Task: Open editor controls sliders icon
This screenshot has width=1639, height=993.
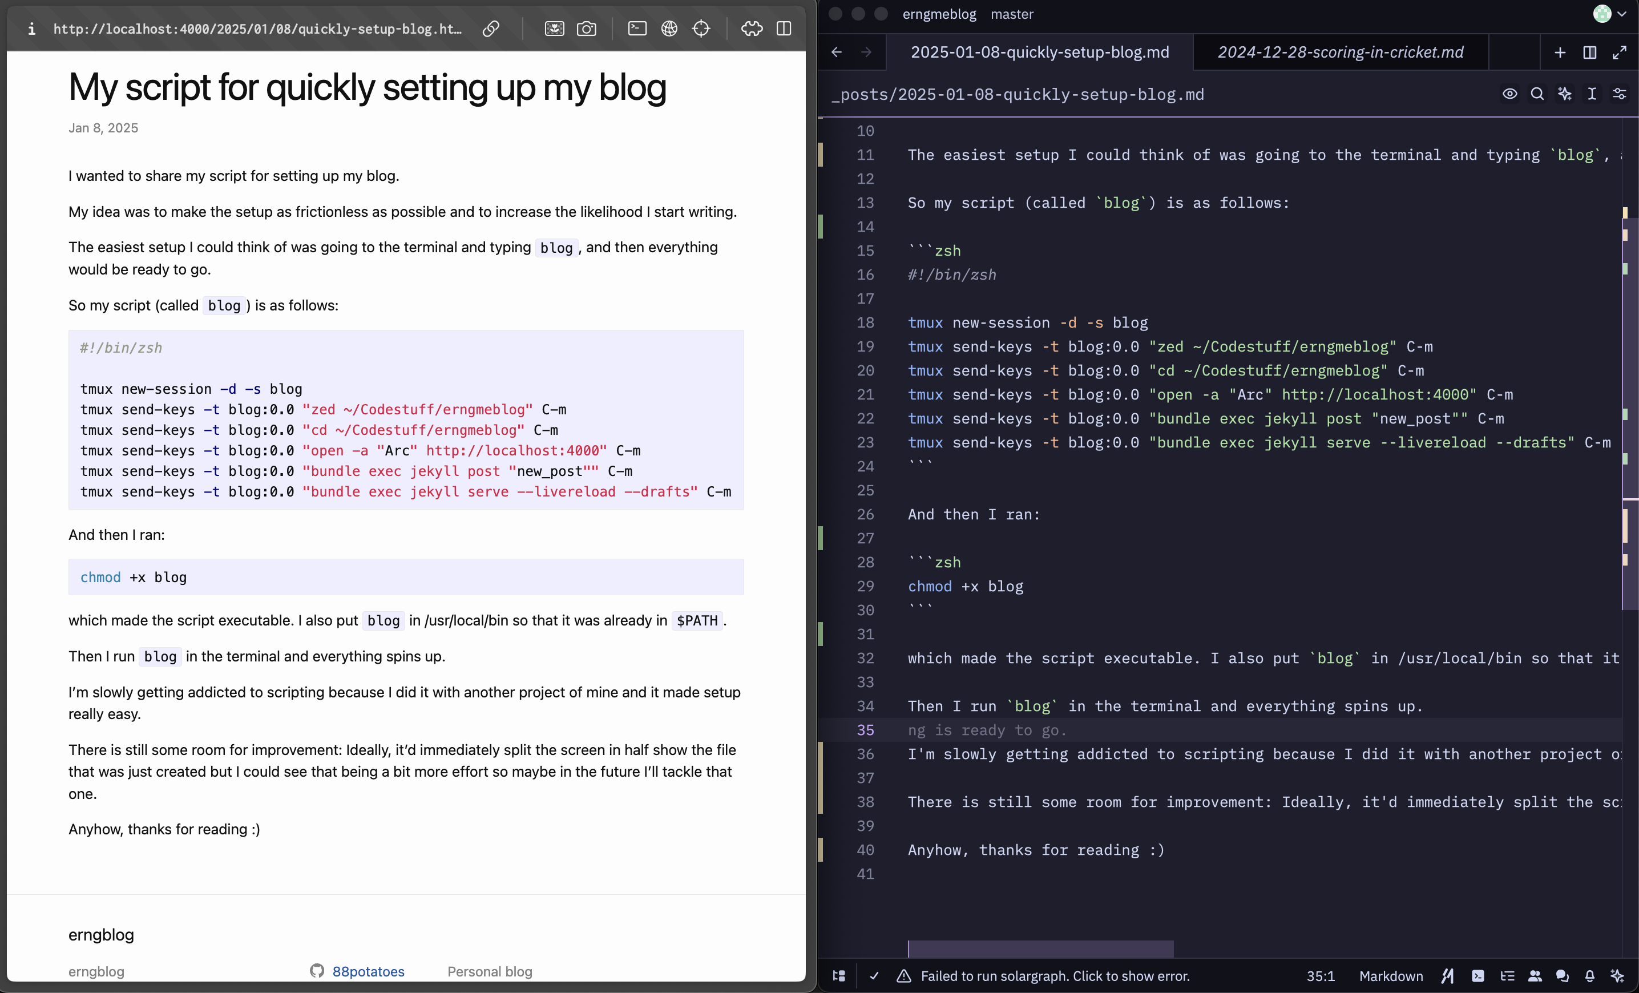Action: pos(1620,94)
